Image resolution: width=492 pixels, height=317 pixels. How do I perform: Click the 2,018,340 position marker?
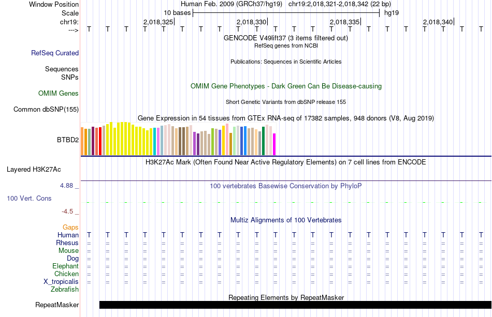point(438,22)
